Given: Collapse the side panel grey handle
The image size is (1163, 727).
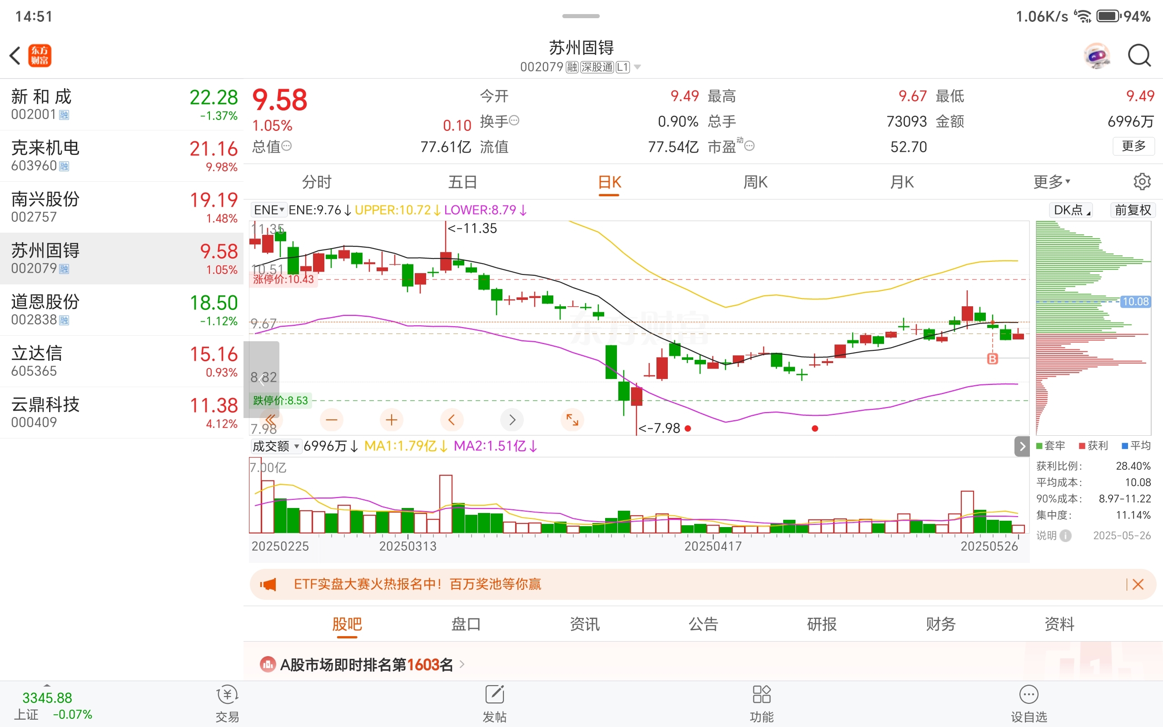Looking at the screenshot, I should coord(261,380).
